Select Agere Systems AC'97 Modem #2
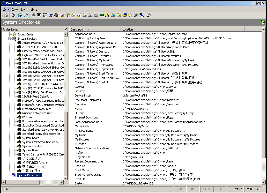 (x=43, y=43)
